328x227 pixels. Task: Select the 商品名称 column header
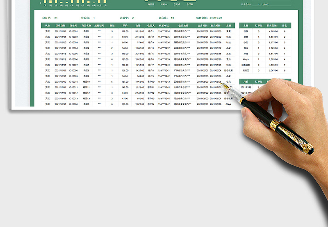coord(86,25)
